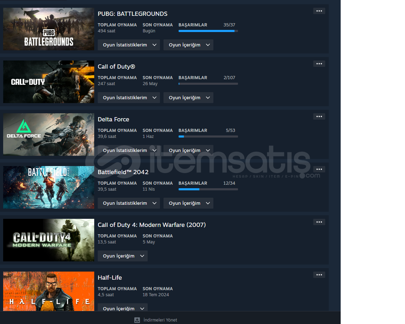Image resolution: width=405 pixels, height=324 pixels.
Task: Expand Oyun İstatistiklerim for Call of Duty®
Action: click(x=129, y=98)
